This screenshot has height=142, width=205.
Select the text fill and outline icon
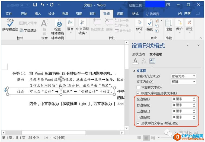[x=135, y=61]
